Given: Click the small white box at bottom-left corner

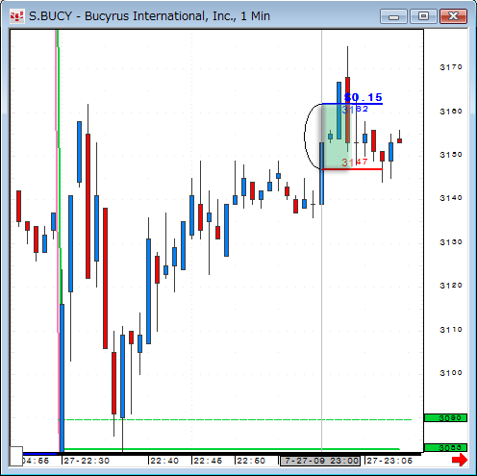Looking at the screenshot, I should click(16, 456).
